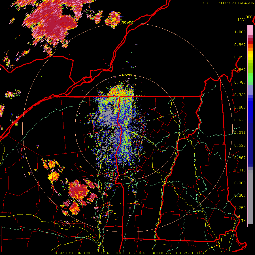Select the 0.680 scale value
The height and width of the screenshot is (255, 255).
coord(240,107)
